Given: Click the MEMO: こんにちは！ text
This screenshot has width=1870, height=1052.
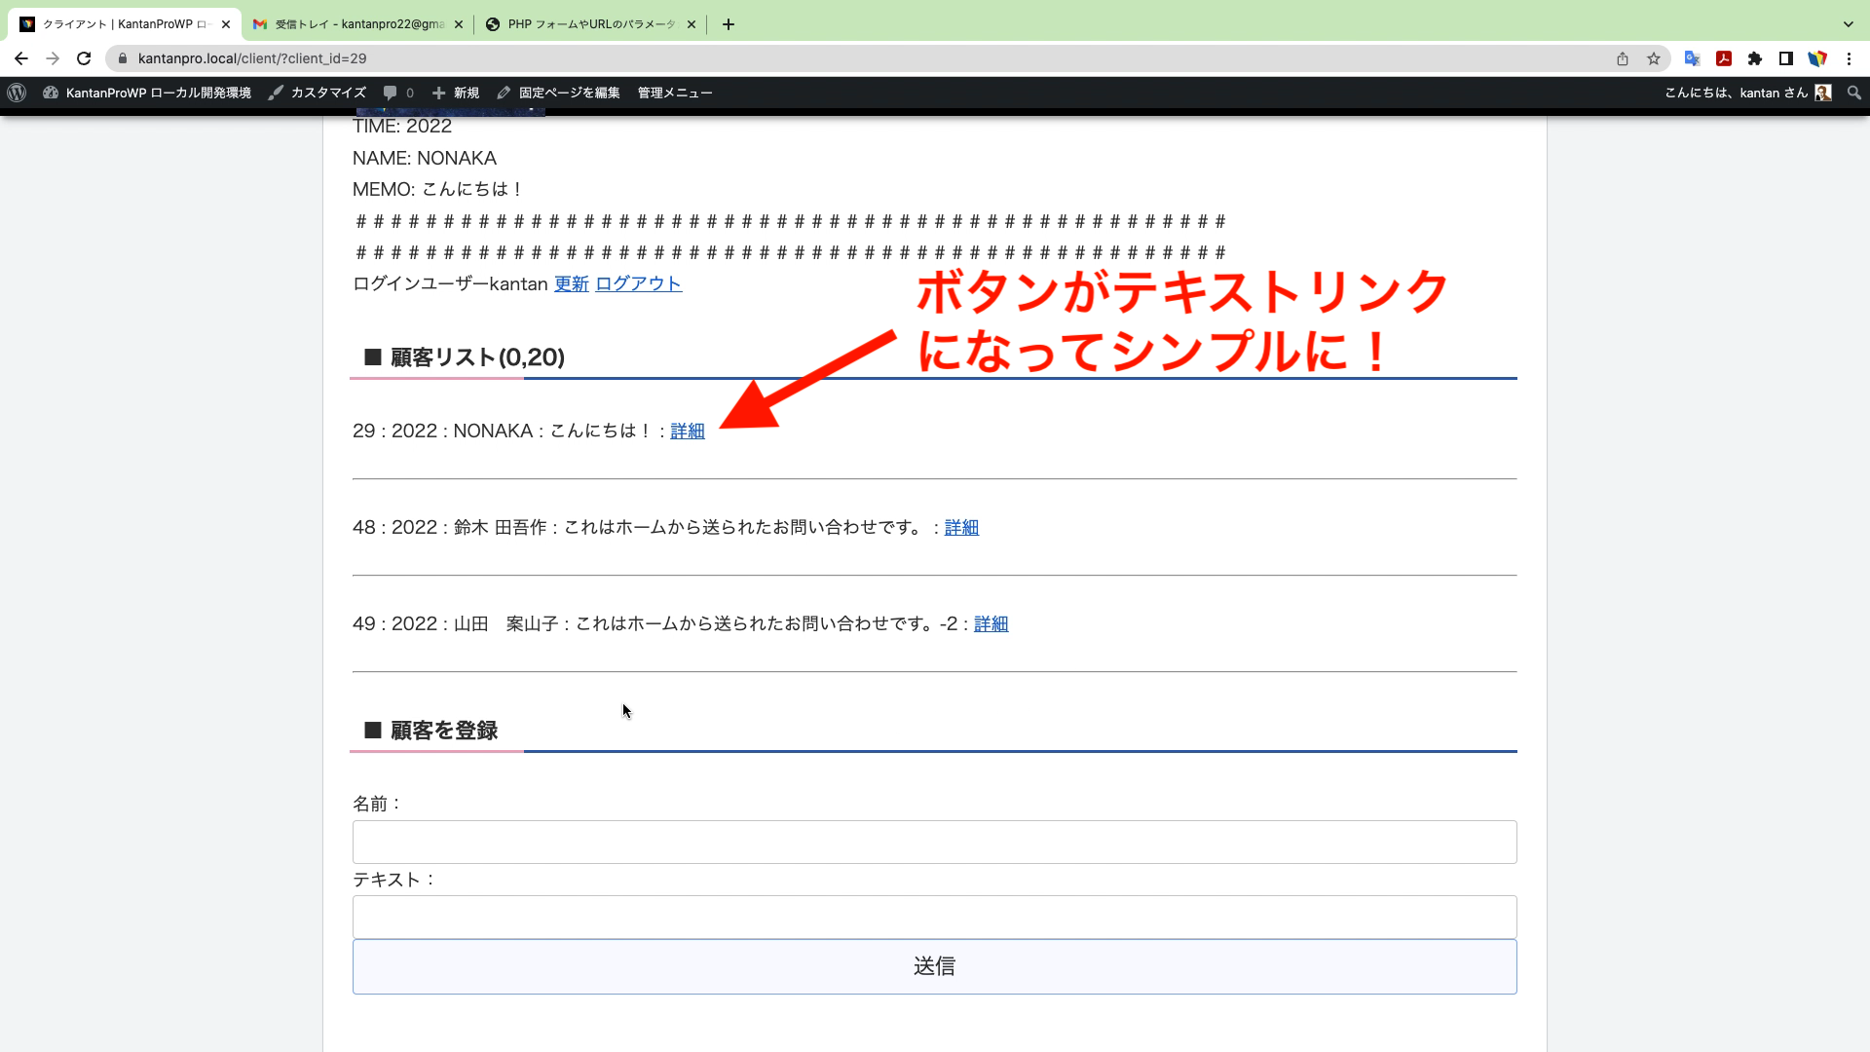Looking at the screenshot, I should [x=438, y=189].
